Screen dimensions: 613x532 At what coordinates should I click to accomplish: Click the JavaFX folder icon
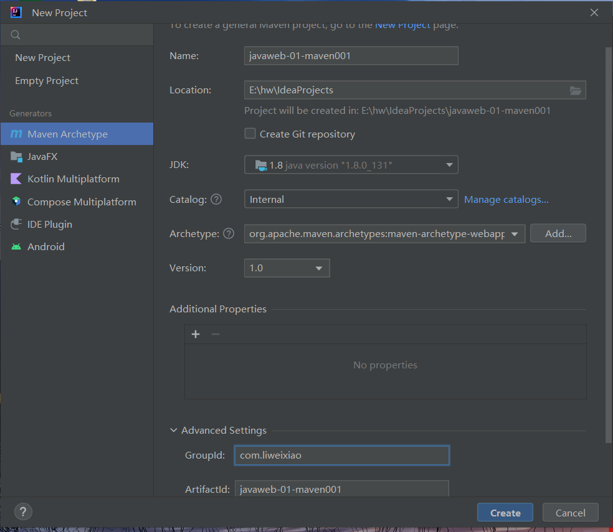coord(16,157)
